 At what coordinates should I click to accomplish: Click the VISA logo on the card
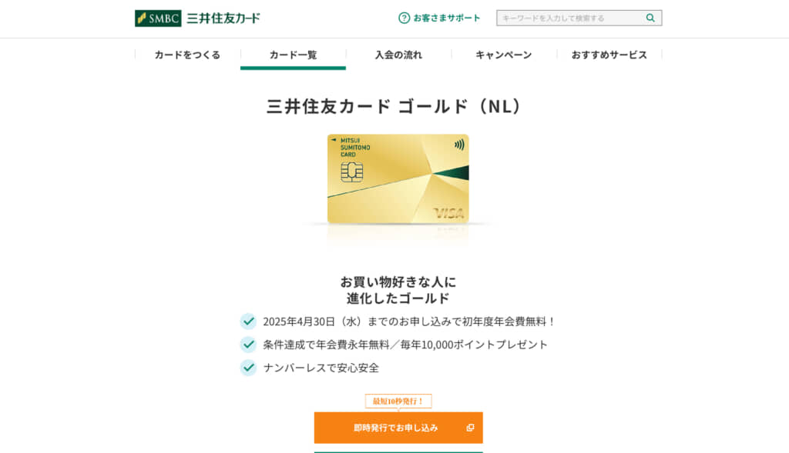pos(449,214)
